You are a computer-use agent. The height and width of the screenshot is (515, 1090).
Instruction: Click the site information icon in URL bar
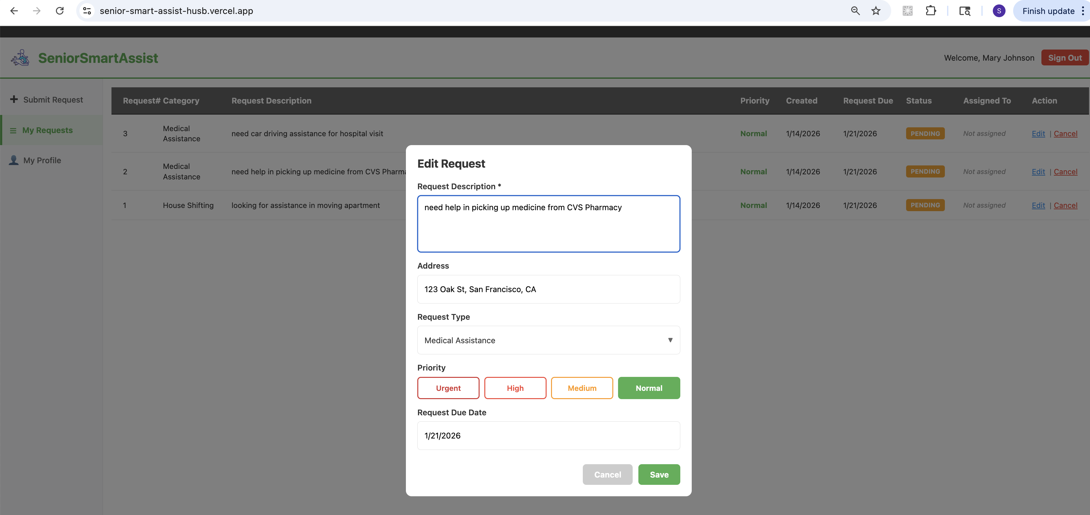click(x=87, y=11)
